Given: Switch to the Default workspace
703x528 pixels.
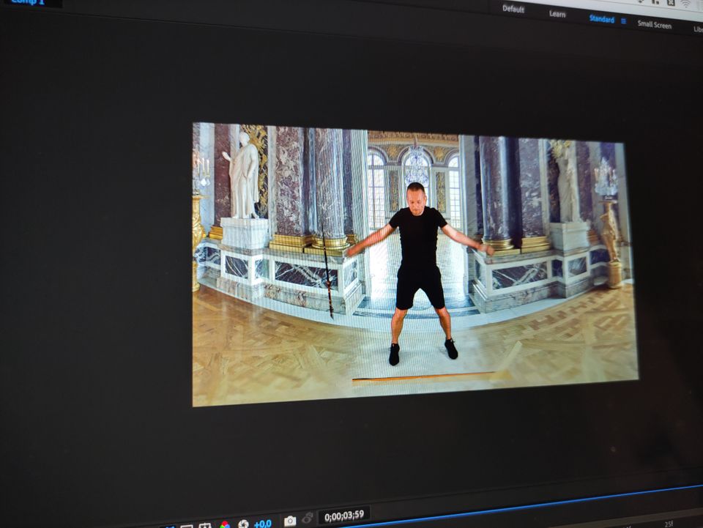Looking at the screenshot, I should point(513,10).
